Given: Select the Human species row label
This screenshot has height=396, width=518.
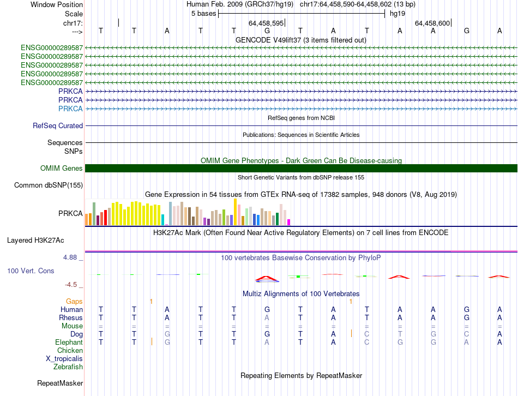Looking at the screenshot, I should tap(71, 309).
